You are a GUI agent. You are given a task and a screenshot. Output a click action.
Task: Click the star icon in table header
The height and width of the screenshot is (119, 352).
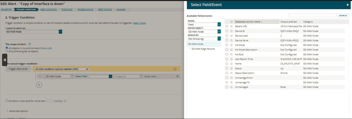point(231,22)
